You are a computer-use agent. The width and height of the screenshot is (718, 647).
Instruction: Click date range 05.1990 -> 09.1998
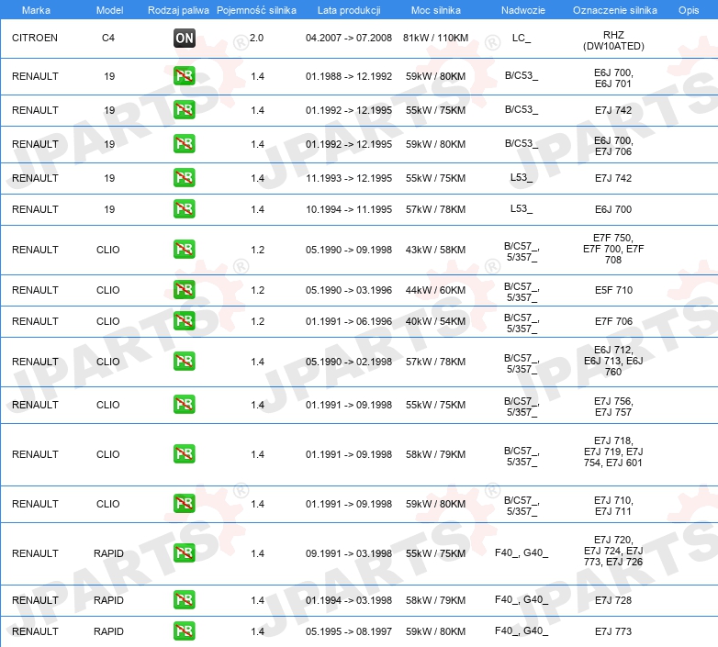click(349, 250)
